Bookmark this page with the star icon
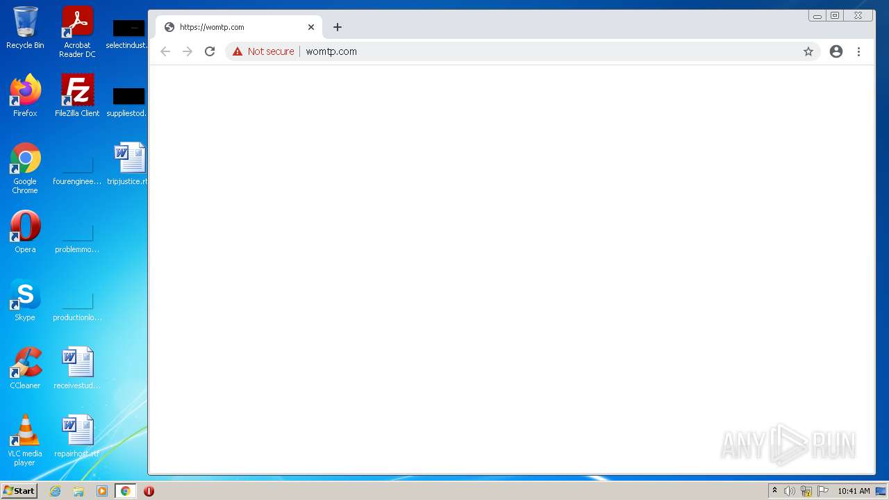Image resolution: width=889 pixels, height=500 pixels. tap(808, 51)
